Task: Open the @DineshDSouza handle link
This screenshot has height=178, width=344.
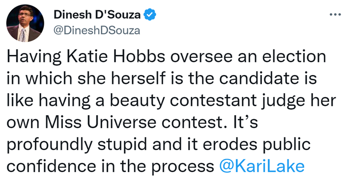Action: coord(97,30)
